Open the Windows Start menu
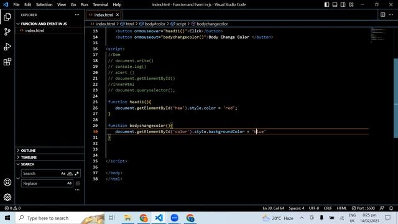The image size is (398, 224). pos(7,218)
